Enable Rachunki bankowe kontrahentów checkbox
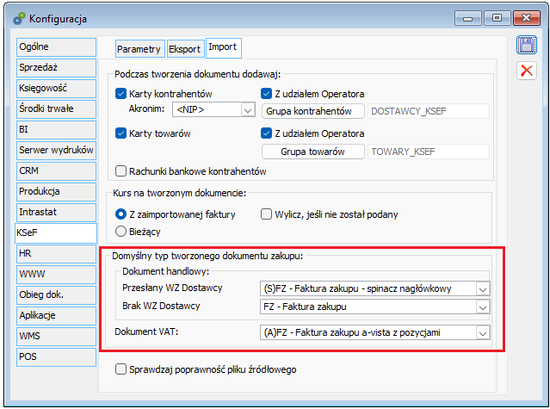This screenshot has height=409, width=550. 121,171
